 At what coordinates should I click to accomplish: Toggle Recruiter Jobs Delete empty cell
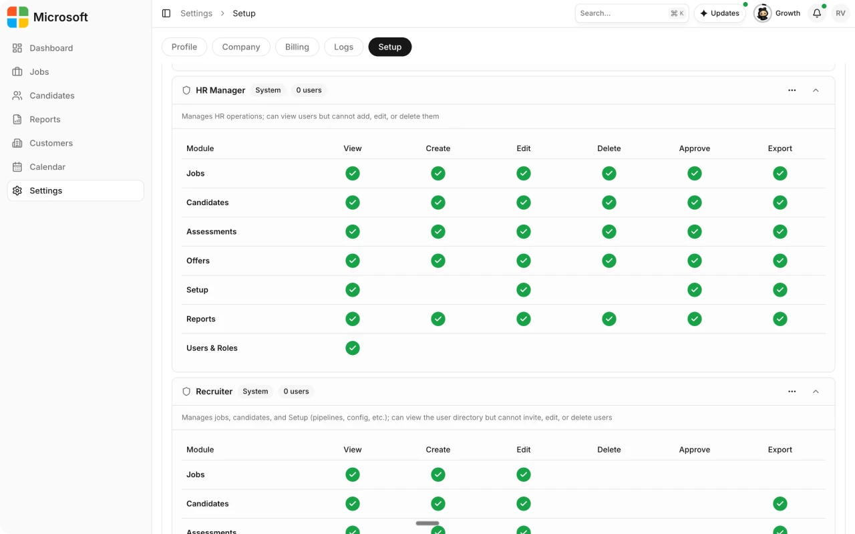tap(609, 475)
